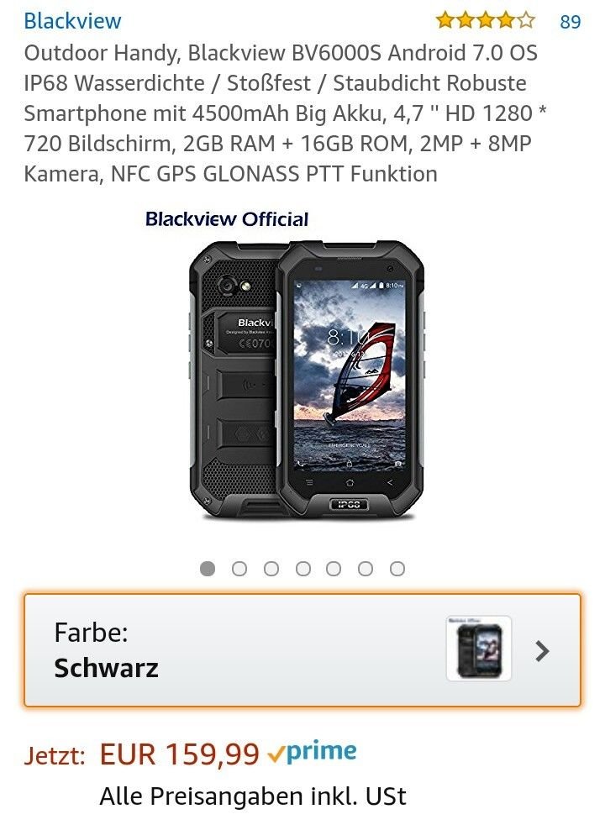Select the second image carousel dot
Viewport: 605px width, 825px height.
click(239, 568)
